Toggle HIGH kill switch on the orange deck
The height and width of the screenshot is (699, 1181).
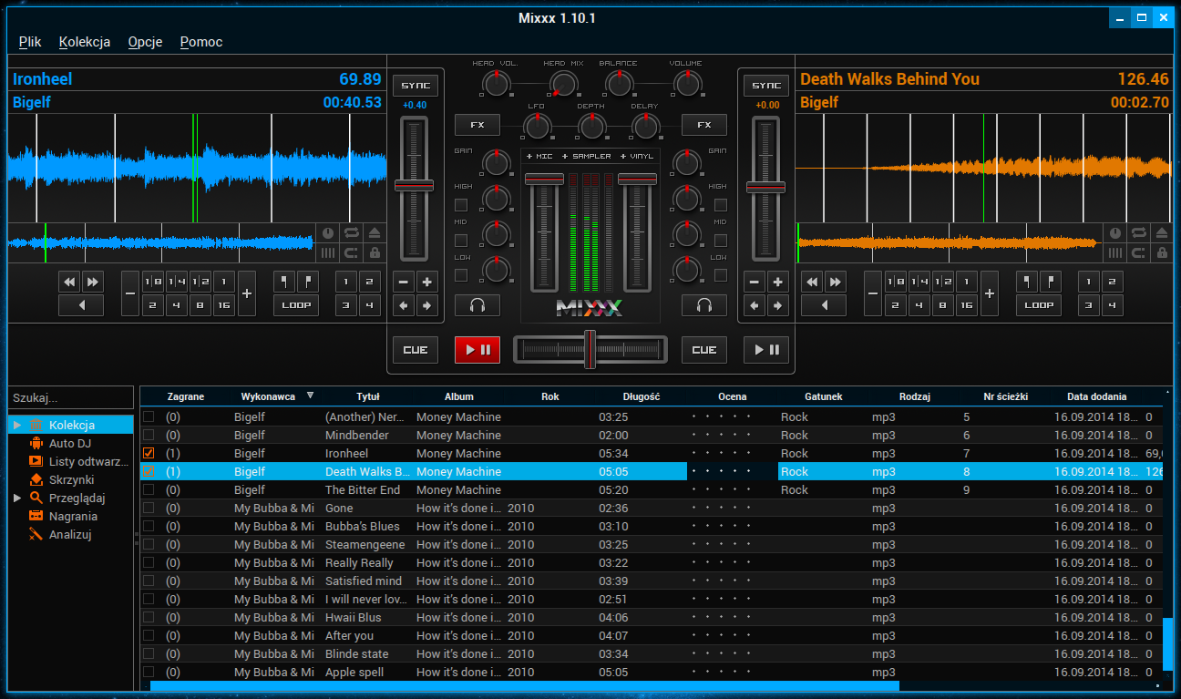point(721,205)
